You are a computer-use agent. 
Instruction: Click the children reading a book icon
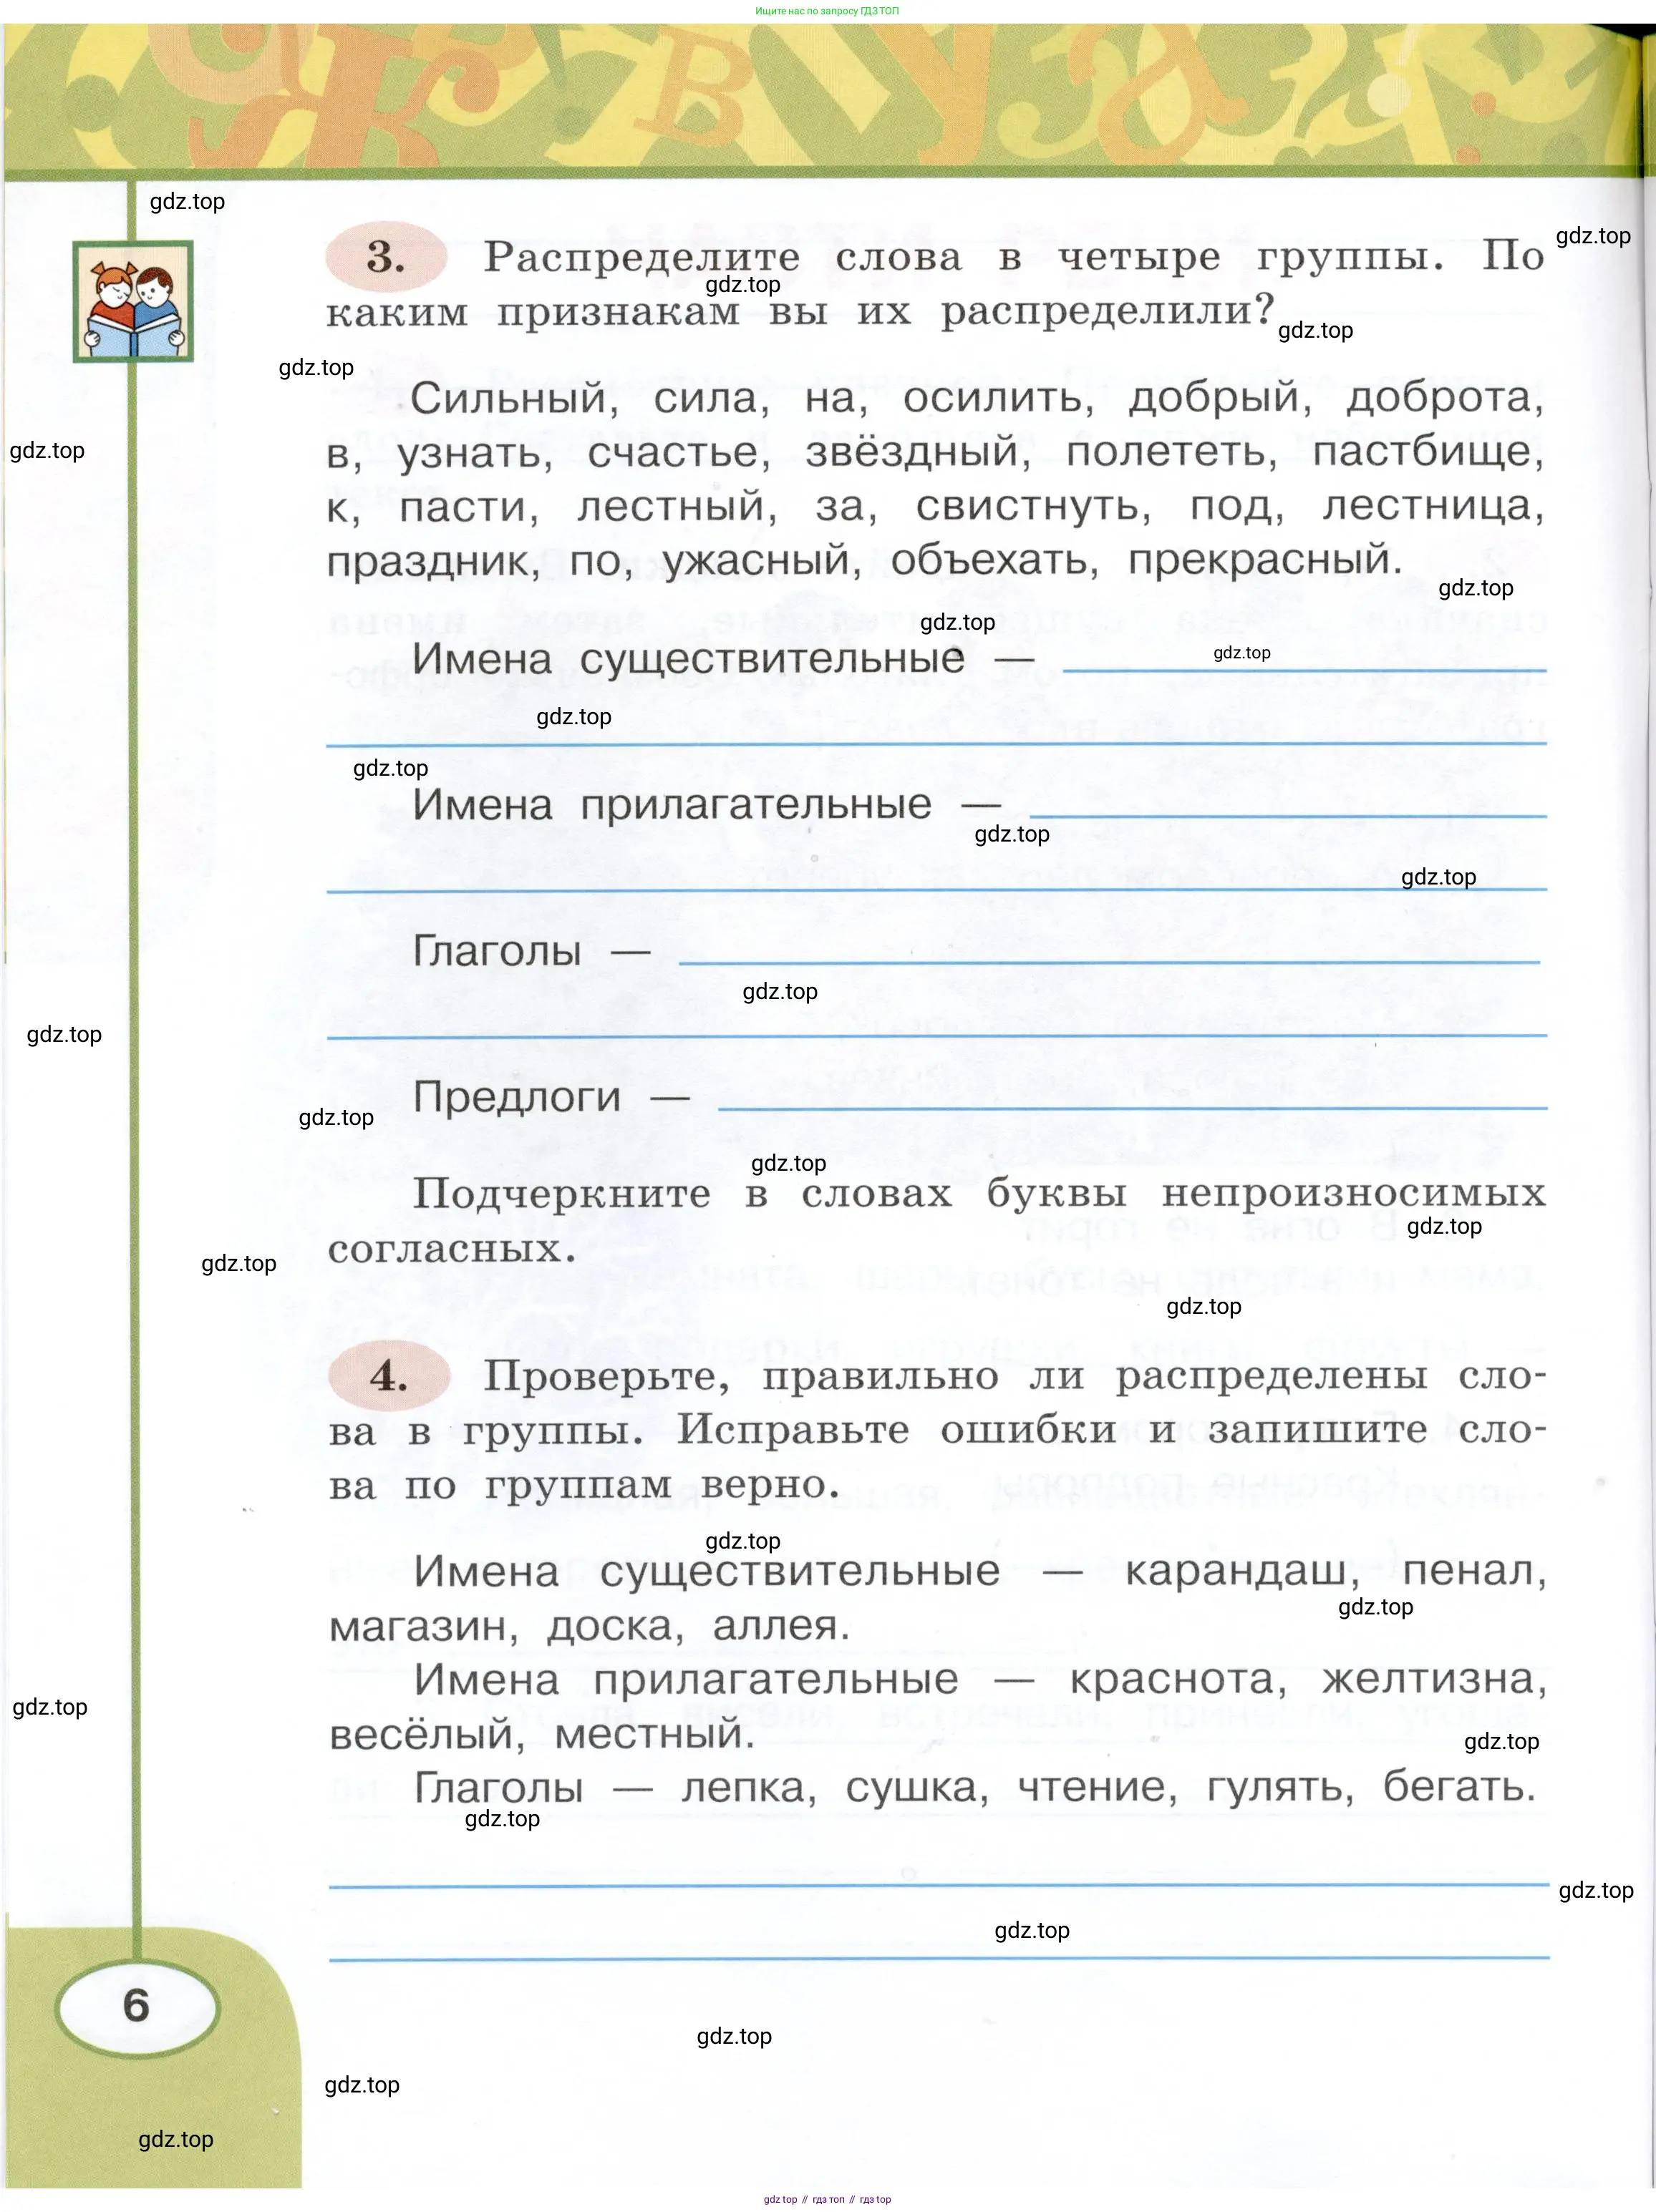coord(133,301)
